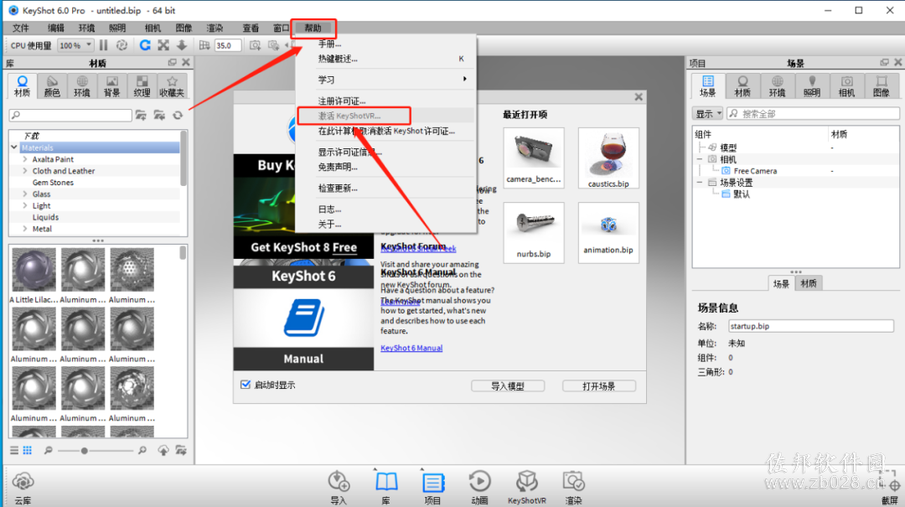Adjust the thumbnail size slider
This screenshot has width=905, height=507.
coord(85,450)
